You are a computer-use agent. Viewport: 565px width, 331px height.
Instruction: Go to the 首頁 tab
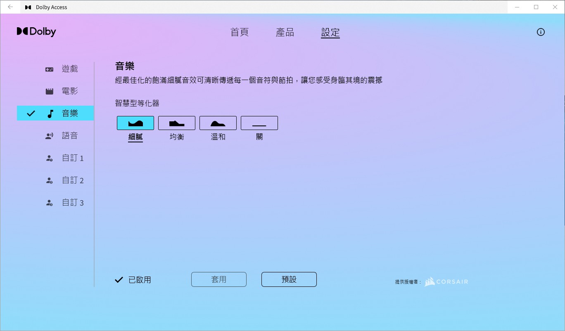pos(240,33)
